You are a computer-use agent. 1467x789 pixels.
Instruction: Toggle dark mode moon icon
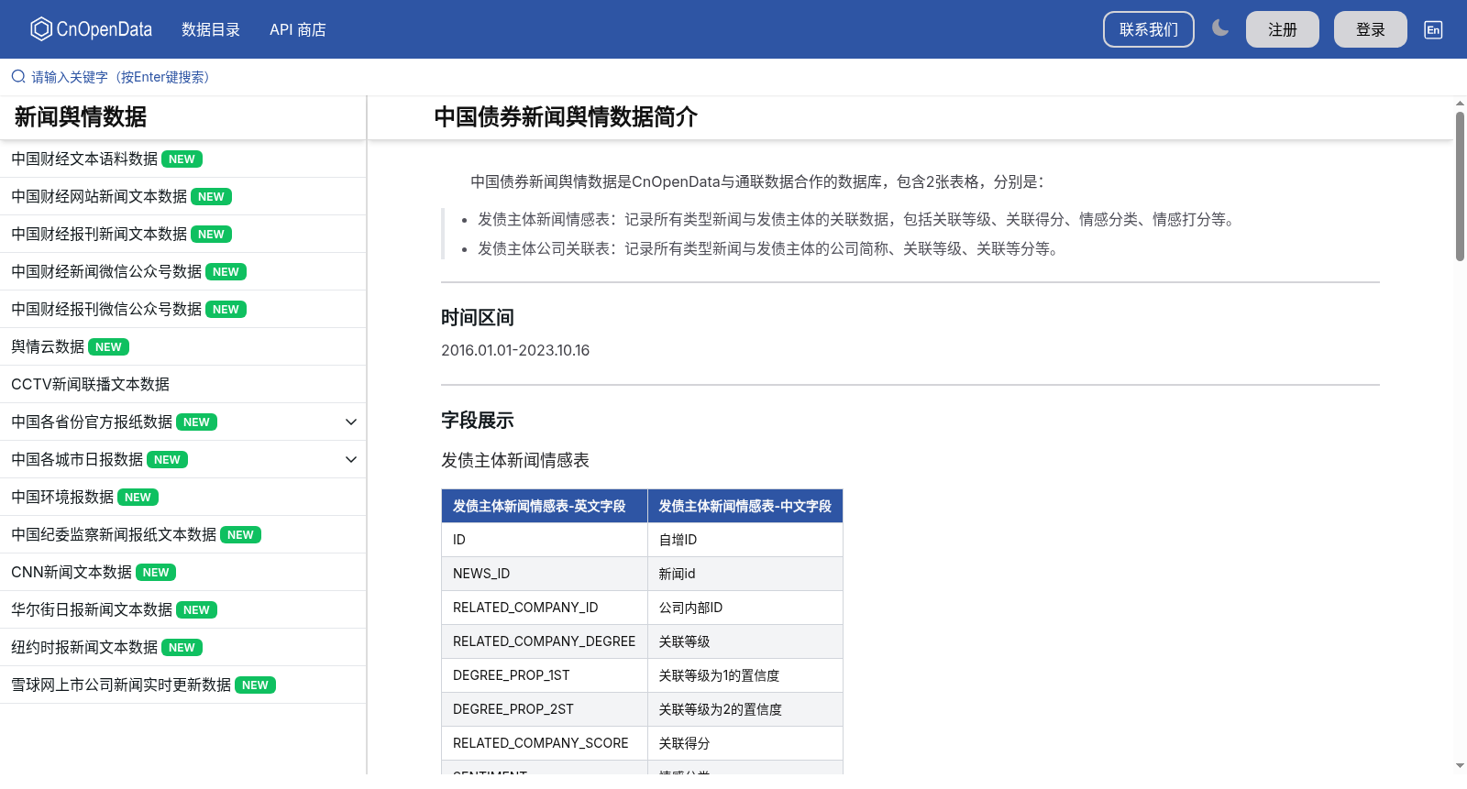click(x=1219, y=28)
